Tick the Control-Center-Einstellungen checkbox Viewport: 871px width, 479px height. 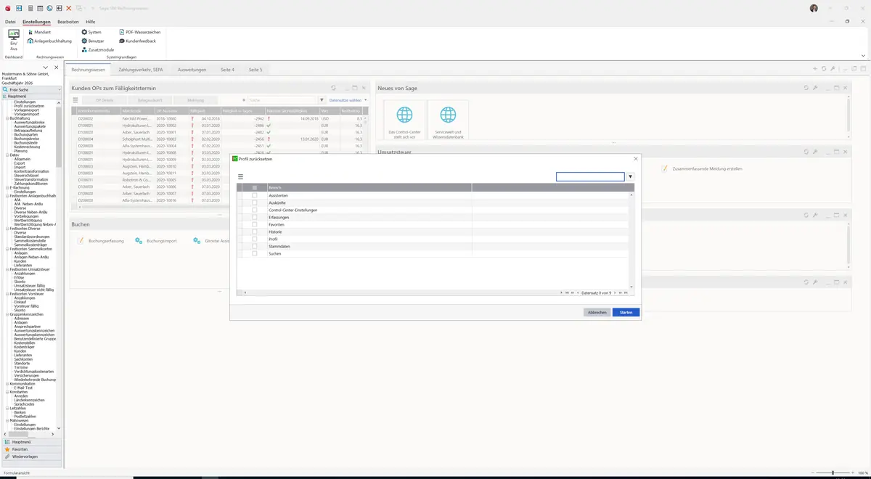[255, 210]
